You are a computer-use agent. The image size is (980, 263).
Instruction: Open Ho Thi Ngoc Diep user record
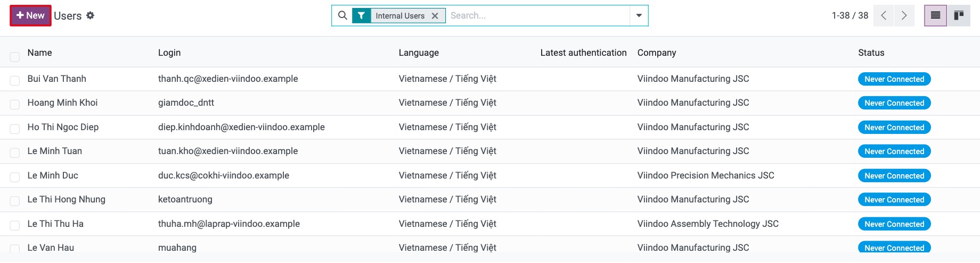click(63, 127)
